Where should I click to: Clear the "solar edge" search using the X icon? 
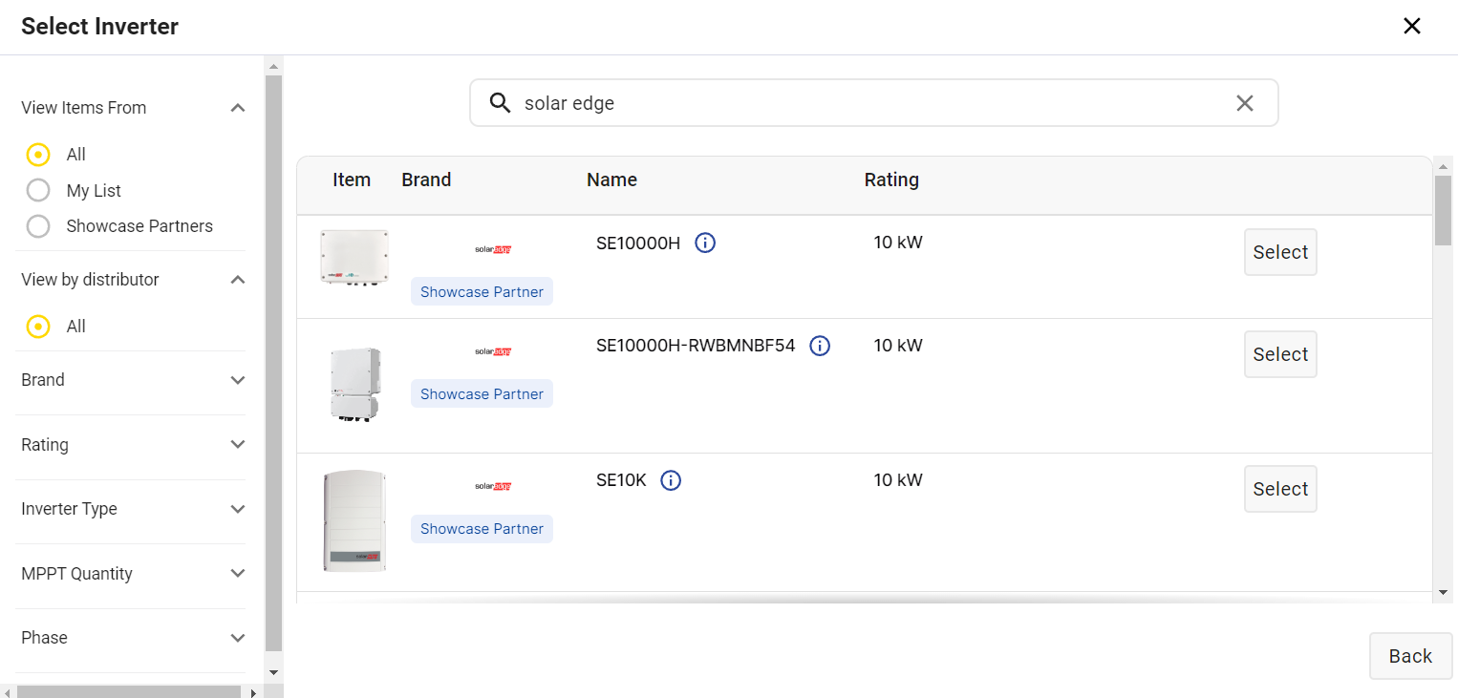point(1244,102)
